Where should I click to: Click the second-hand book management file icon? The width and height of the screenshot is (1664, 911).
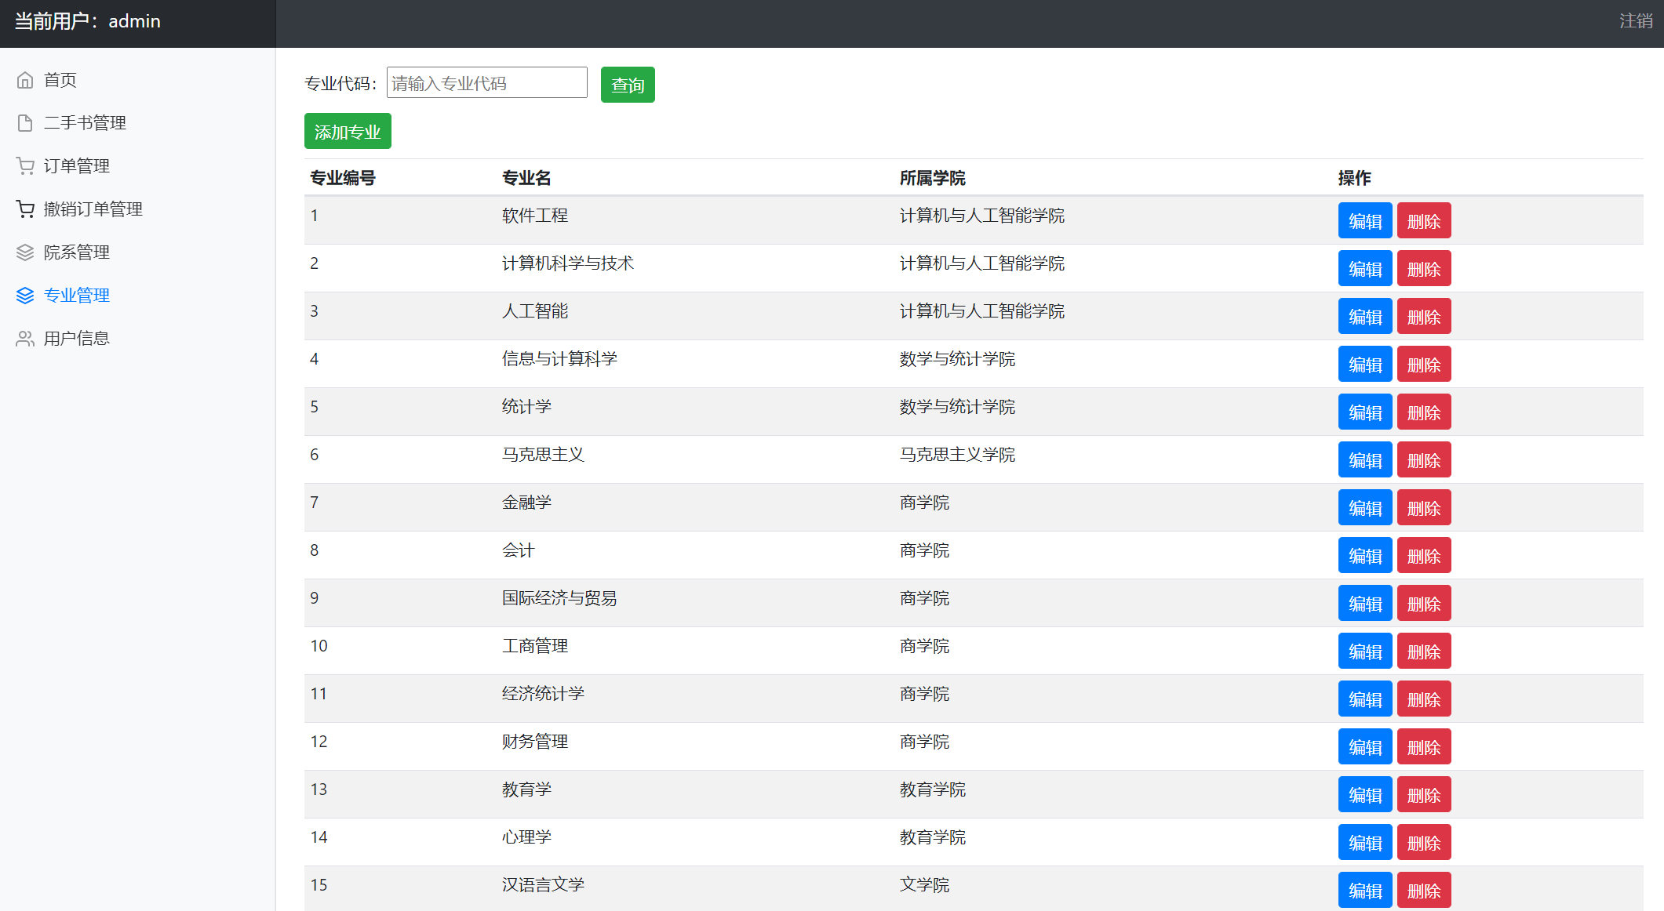coord(25,123)
